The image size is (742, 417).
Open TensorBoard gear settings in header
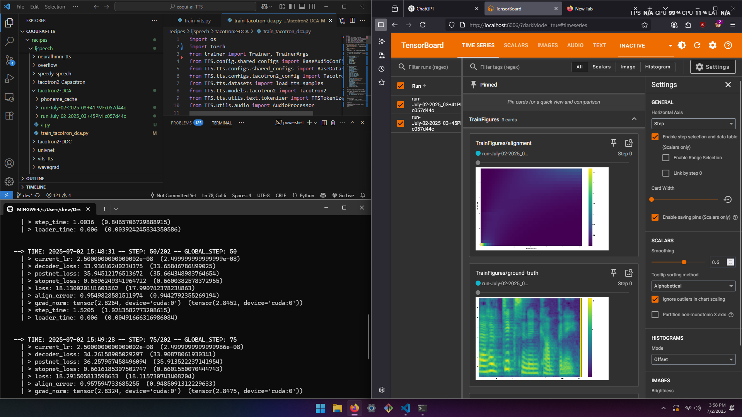(713, 45)
